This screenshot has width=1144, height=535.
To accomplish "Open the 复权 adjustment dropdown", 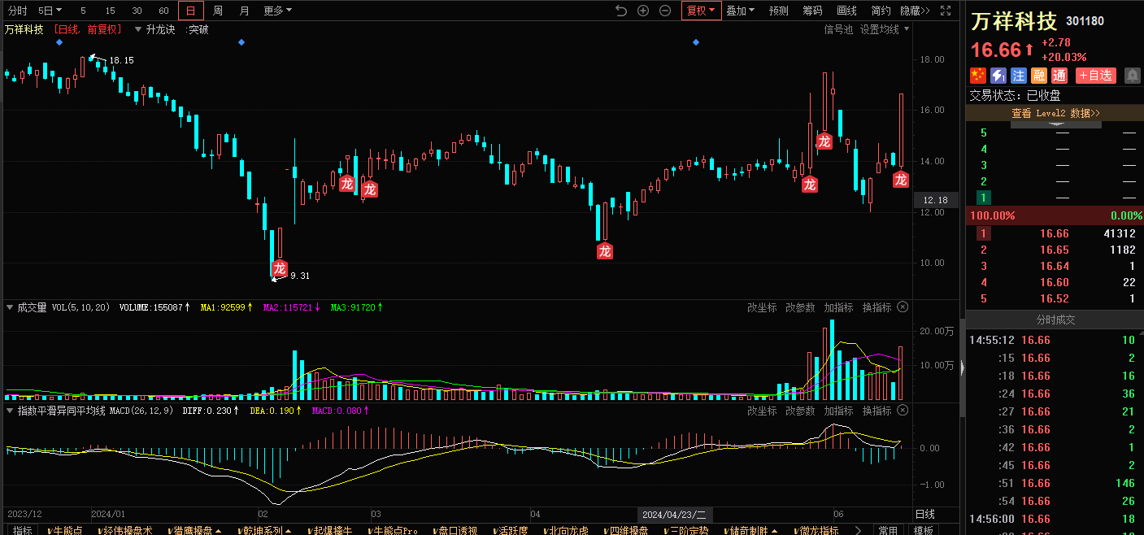I will (x=701, y=11).
